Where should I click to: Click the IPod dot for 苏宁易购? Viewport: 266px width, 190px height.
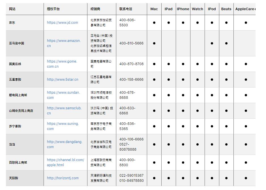click(x=212, y=126)
